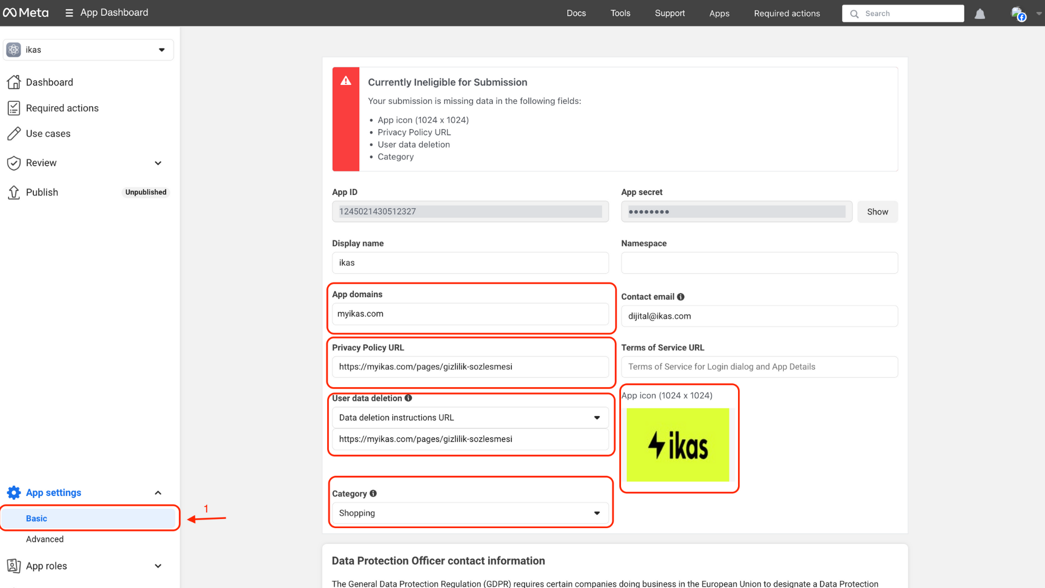1045x588 pixels.
Task: Click the Required actions checklist icon
Action: tap(14, 108)
